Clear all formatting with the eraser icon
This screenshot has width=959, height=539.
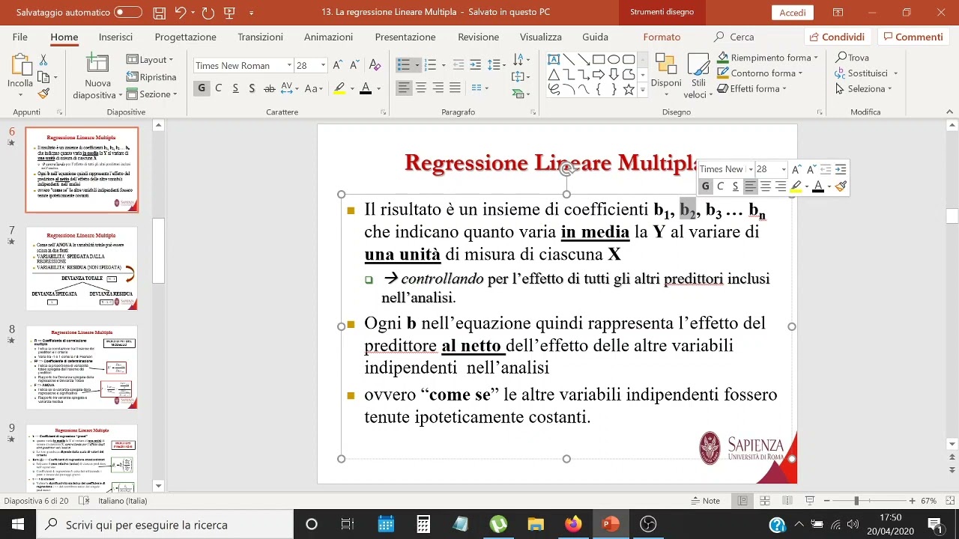pyautogui.click(x=375, y=65)
